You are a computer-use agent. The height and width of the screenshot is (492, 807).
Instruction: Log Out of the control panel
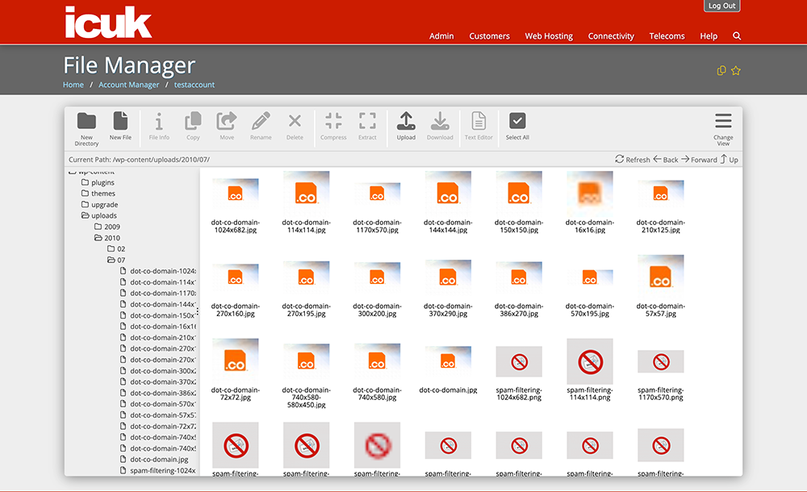pos(721,6)
